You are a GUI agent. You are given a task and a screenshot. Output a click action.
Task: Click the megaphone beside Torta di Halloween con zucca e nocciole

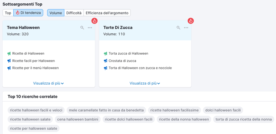[x=106, y=68]
